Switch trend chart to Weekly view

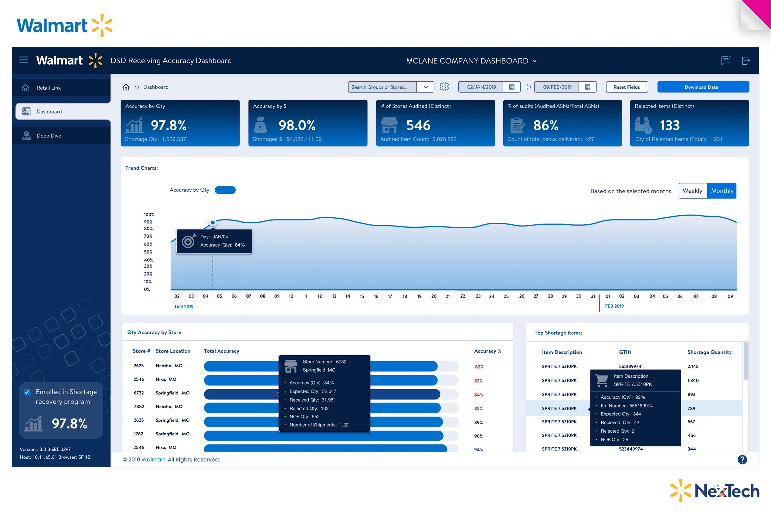click(692, 191)
